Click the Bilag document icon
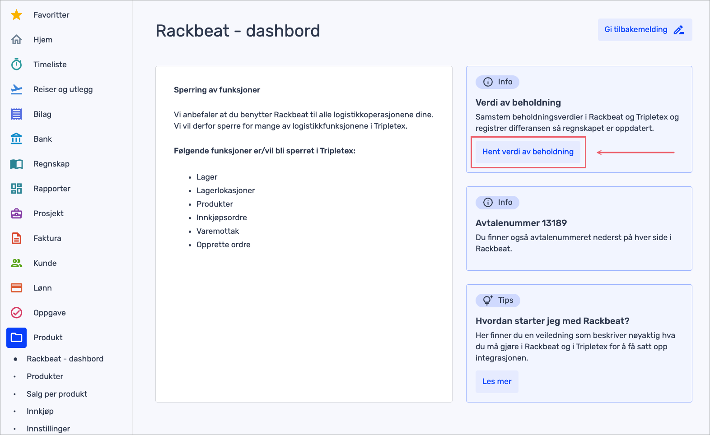The width and height of the screenshot is (710, 435). point(17,114)
